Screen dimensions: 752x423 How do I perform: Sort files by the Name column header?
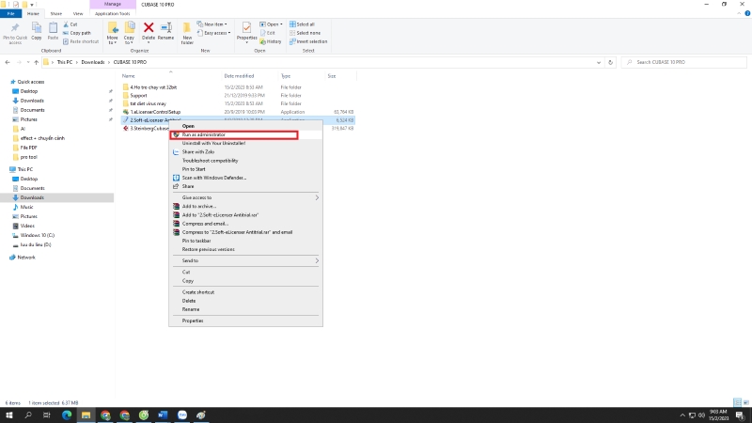(128, 76)
